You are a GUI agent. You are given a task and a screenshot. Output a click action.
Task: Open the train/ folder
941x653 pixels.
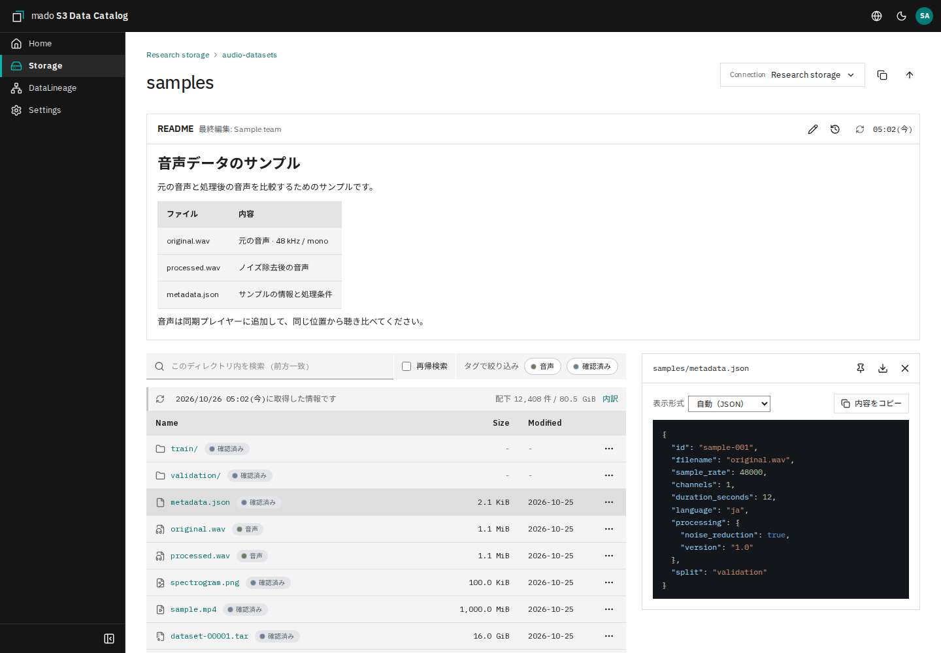[184, 449]
